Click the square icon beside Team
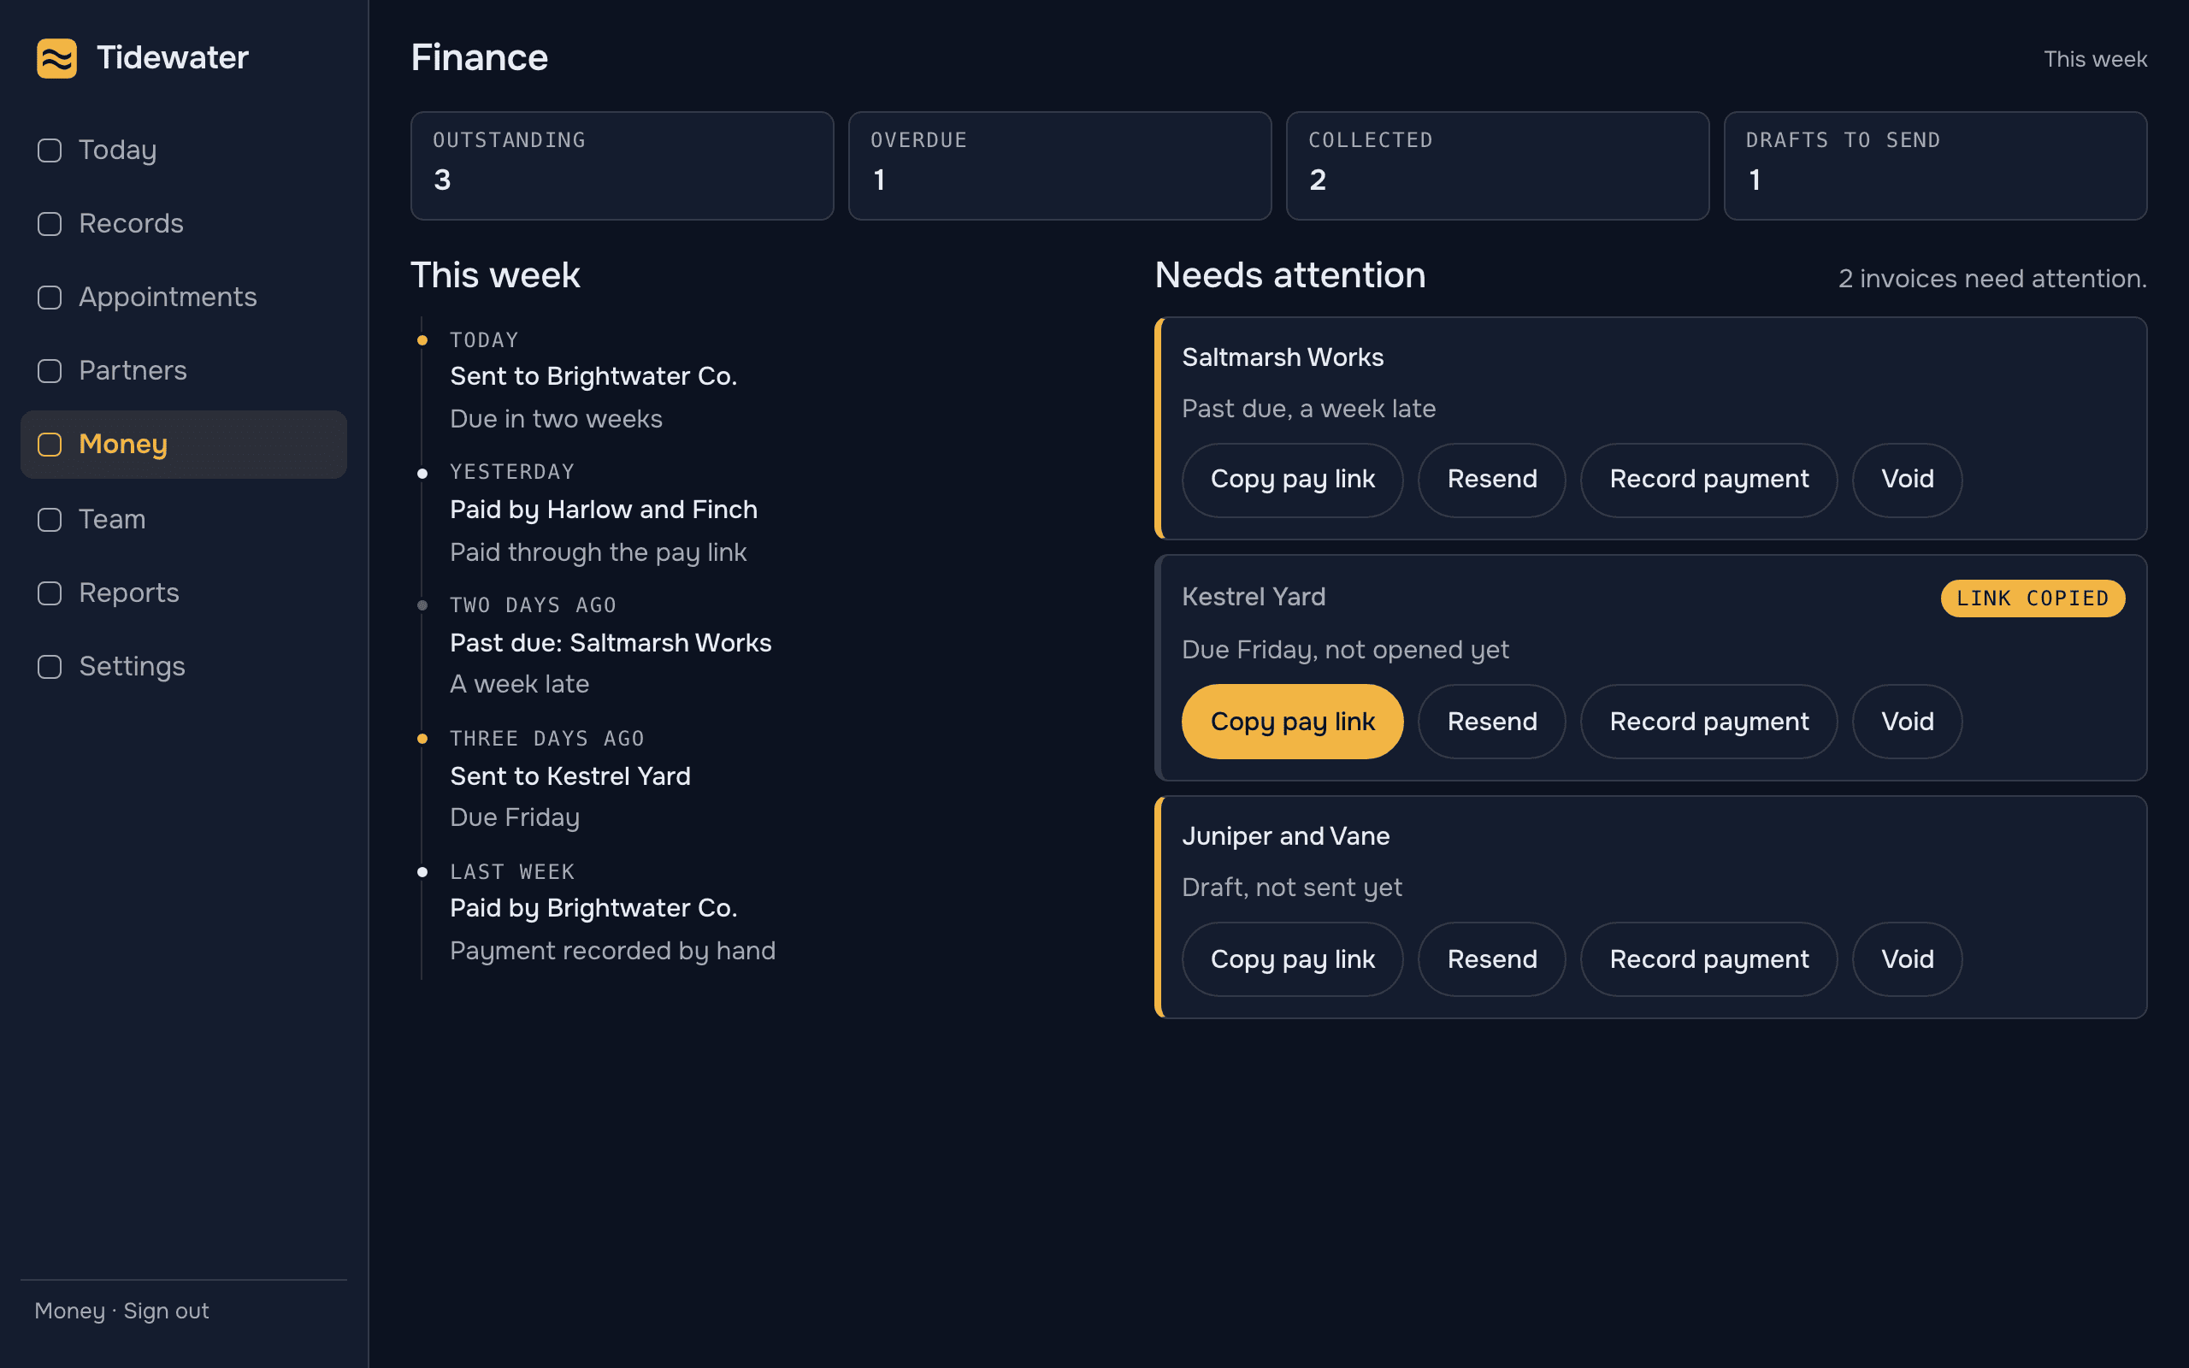This screenshot has height=1368, width=2189. pos(50,519)
